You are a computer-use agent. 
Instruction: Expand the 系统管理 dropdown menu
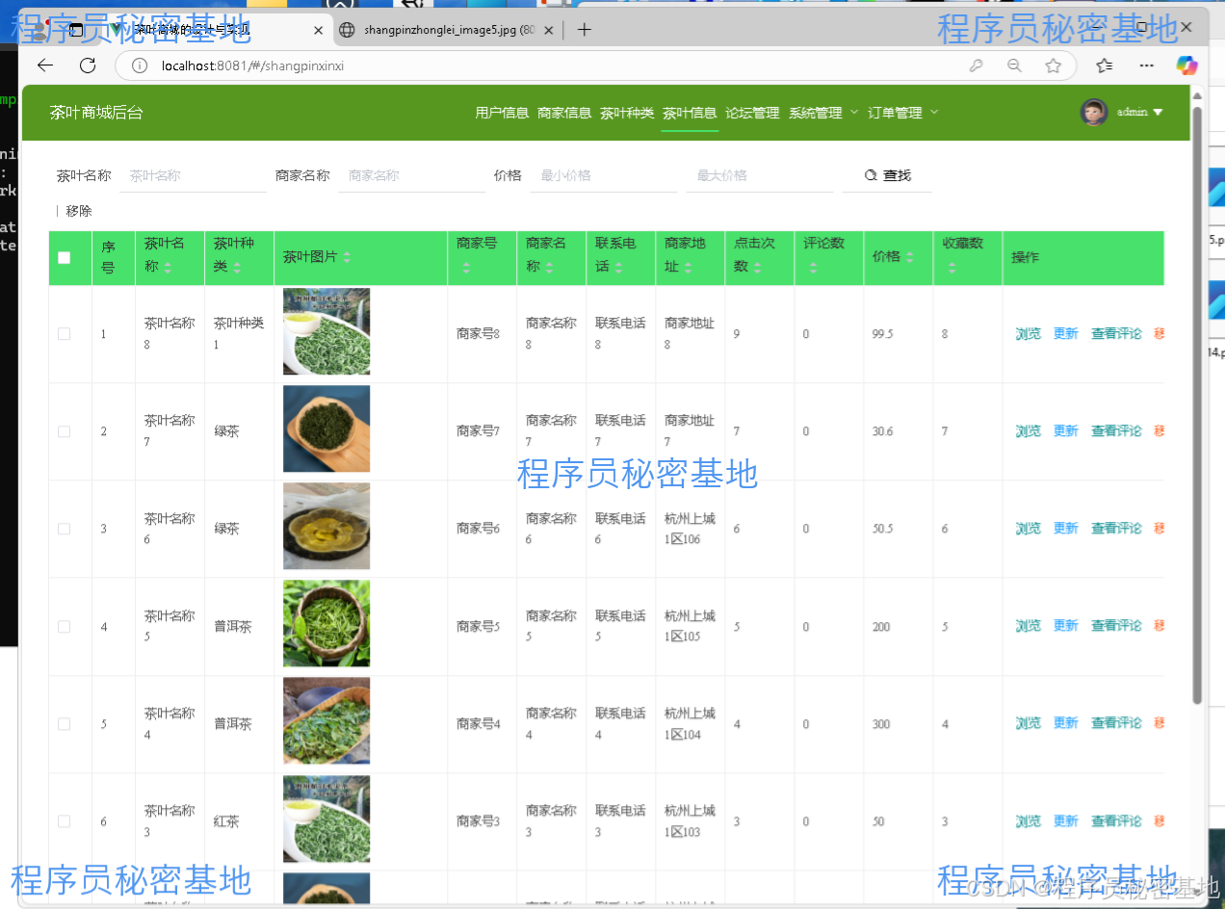(x=822, y=113)
